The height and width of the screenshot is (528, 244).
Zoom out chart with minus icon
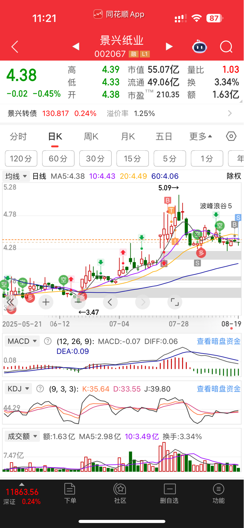point(78,302)
